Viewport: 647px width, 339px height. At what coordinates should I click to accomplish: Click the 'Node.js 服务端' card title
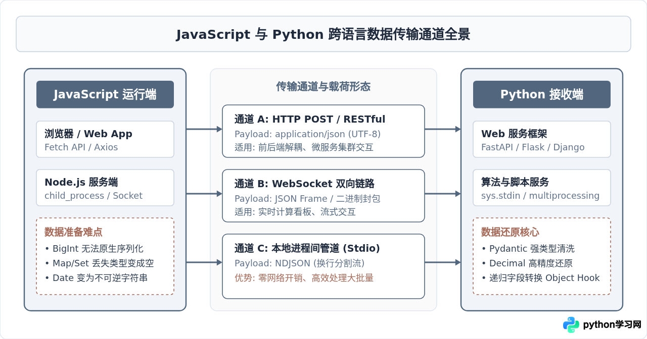point(81,182)
